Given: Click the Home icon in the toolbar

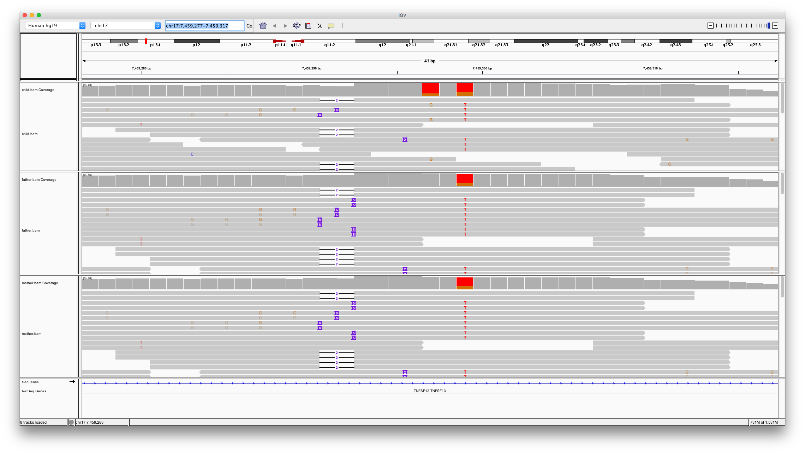Looking at the screenshot, I should [x=263, y=25].
